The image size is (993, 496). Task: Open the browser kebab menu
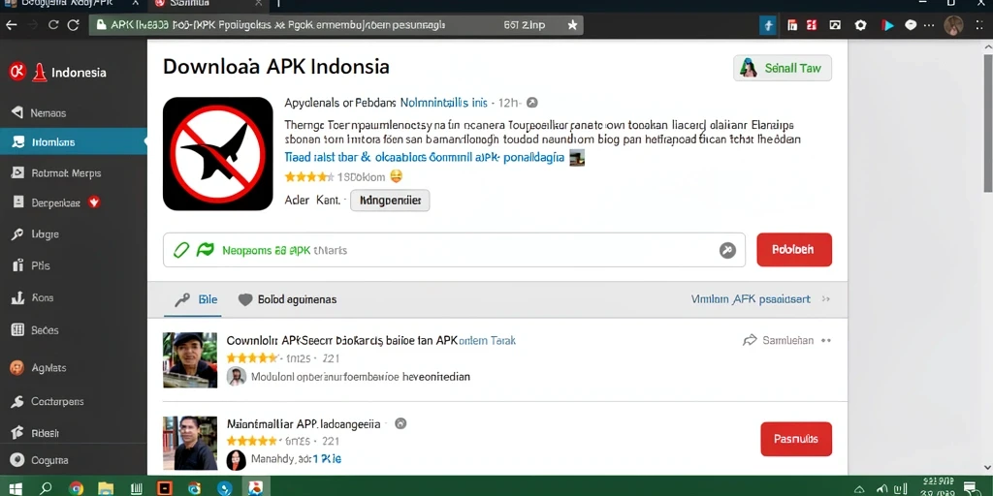coord(979,25)
